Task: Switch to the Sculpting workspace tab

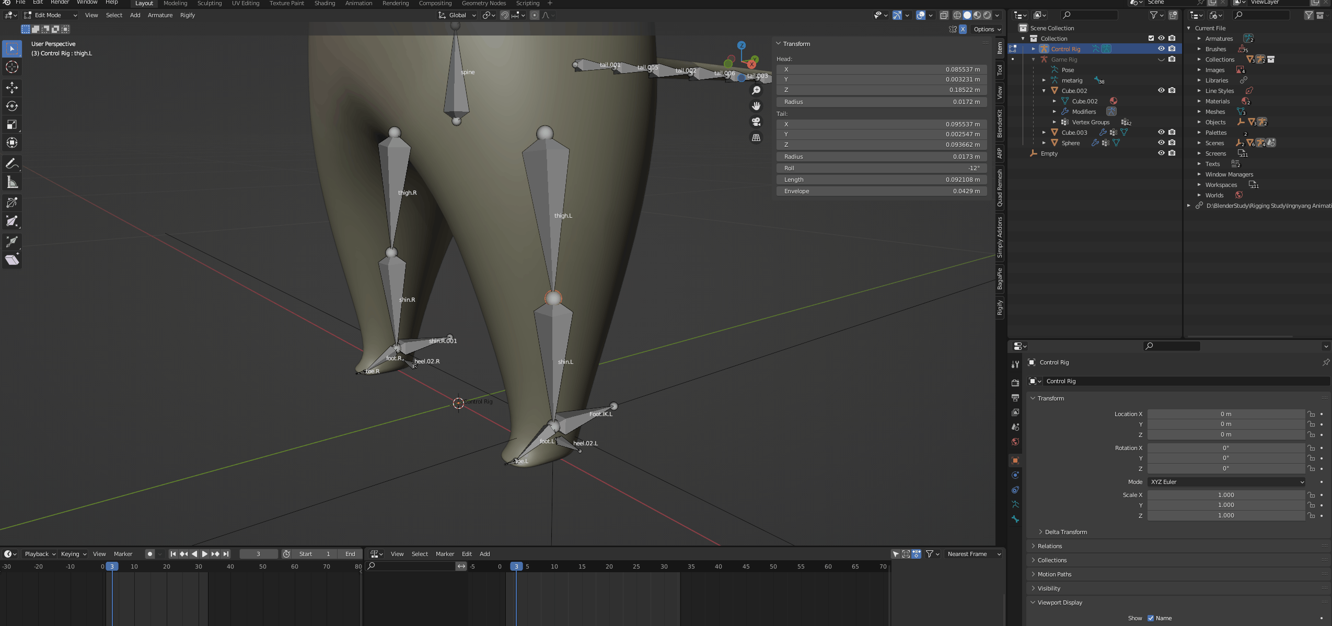Action: [x=209, y=3]
